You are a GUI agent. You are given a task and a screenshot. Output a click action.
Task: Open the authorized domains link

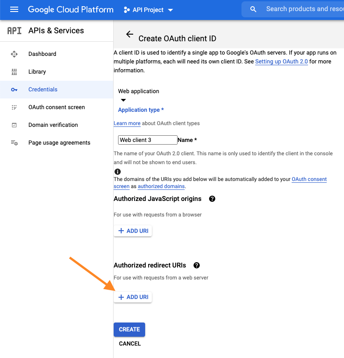tap(161, 186)
